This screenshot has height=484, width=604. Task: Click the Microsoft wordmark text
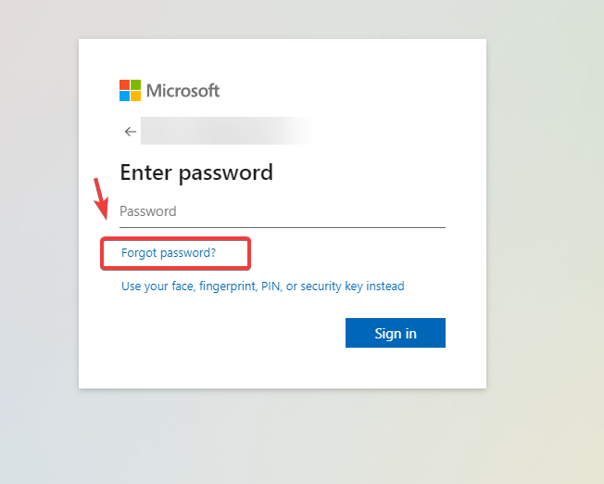click(182, 91)
